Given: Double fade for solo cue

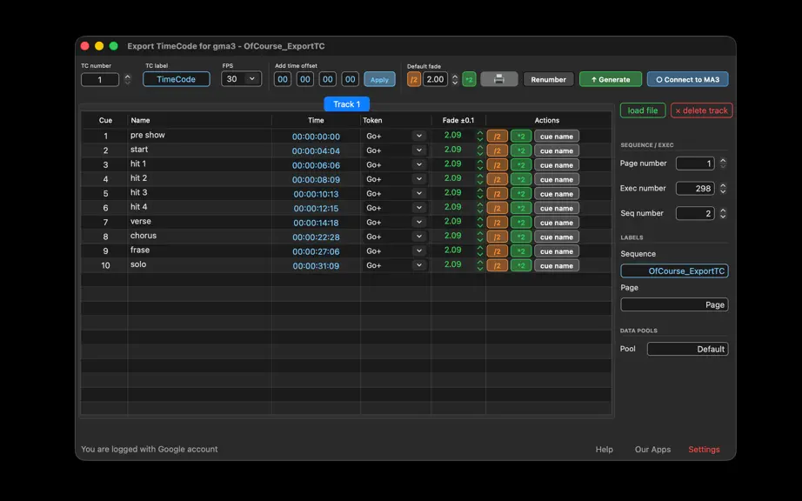Looking at the screenshot, I should pyautogui.click(x=521, y=265).
